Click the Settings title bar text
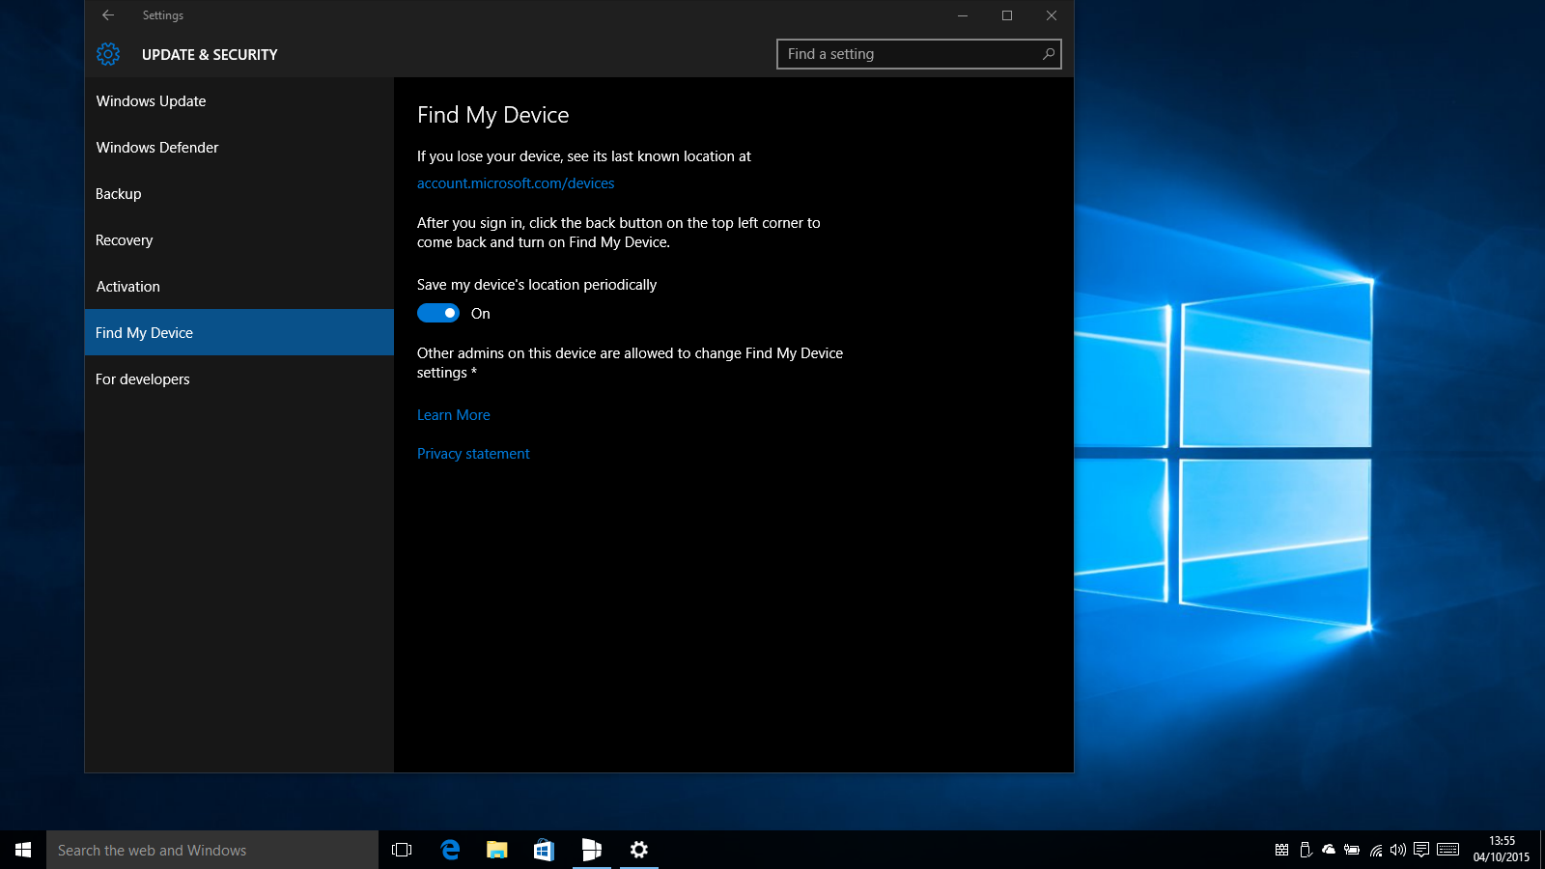Screen dimensions: 1545x869 [163, 15]
